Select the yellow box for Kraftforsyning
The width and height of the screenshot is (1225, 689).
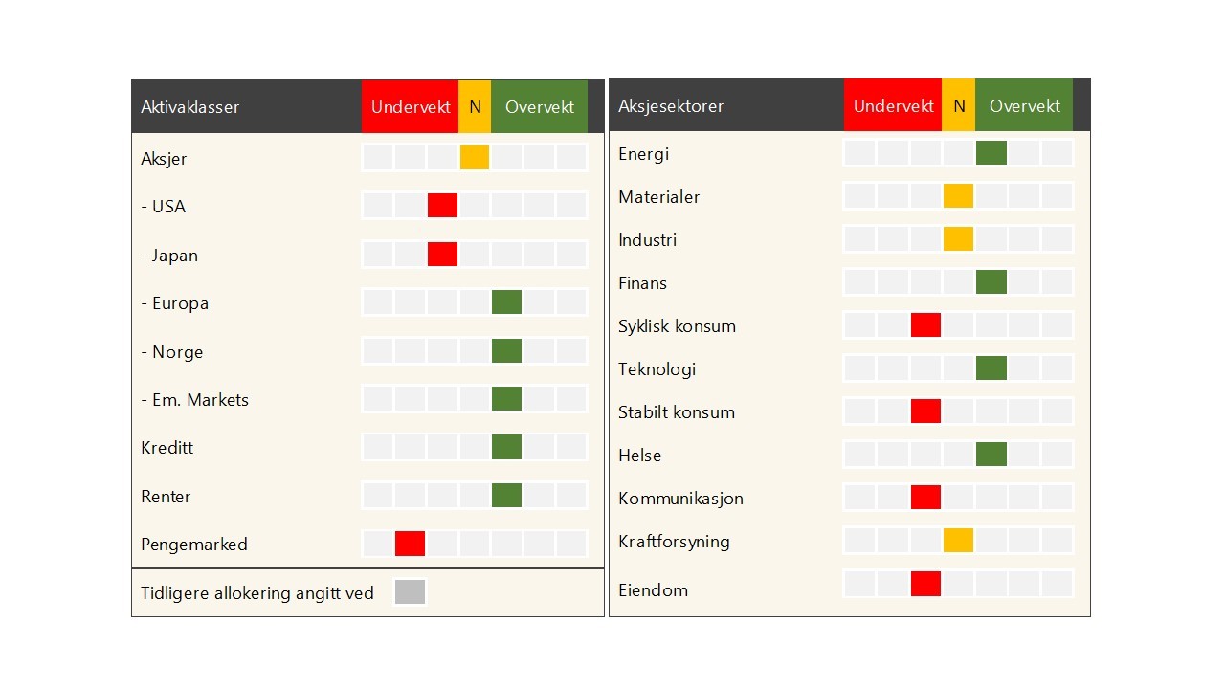click(958, 541)
